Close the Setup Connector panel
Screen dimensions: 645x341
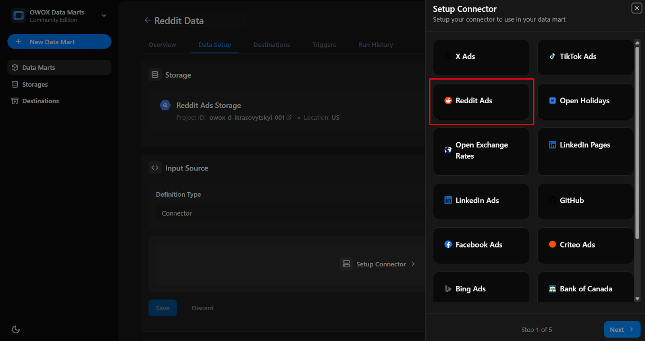[637, 8]
